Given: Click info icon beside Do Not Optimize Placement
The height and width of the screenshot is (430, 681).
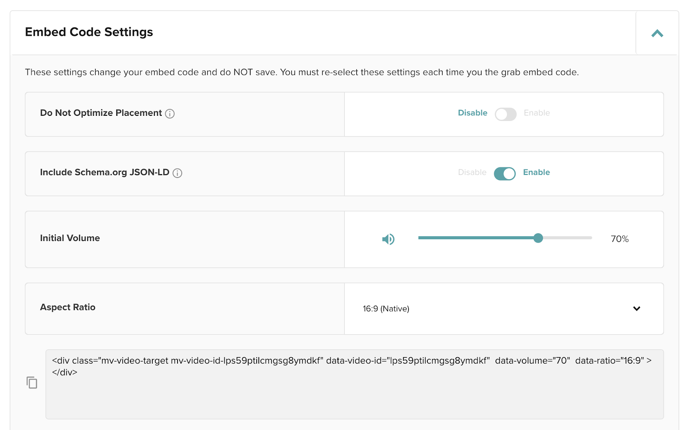Looking at the screenshot, I should coord(170,114).
